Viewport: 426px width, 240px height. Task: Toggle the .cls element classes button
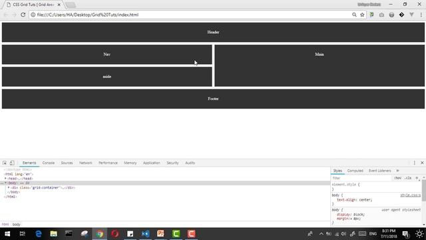tap(408, 178)
